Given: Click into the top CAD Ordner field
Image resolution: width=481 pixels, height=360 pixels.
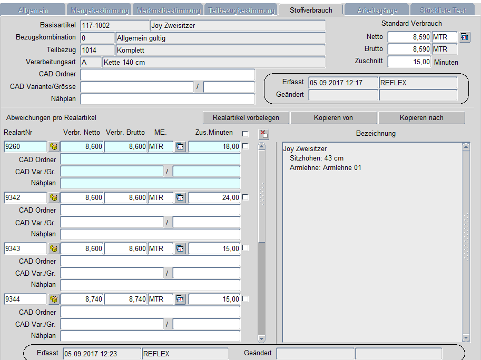Looking at the screenshot, I should click(x=168, y=75).
